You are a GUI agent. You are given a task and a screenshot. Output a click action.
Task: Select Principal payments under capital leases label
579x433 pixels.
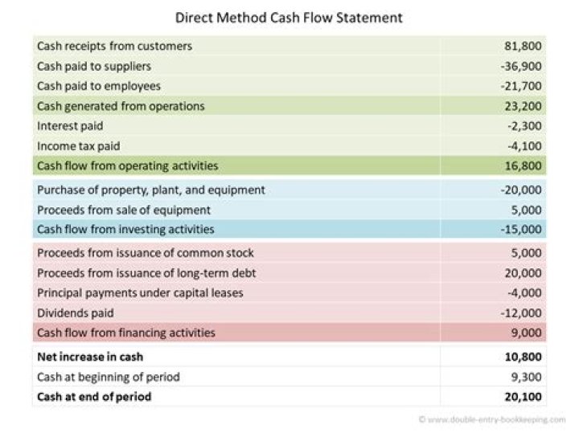[140, 293]
